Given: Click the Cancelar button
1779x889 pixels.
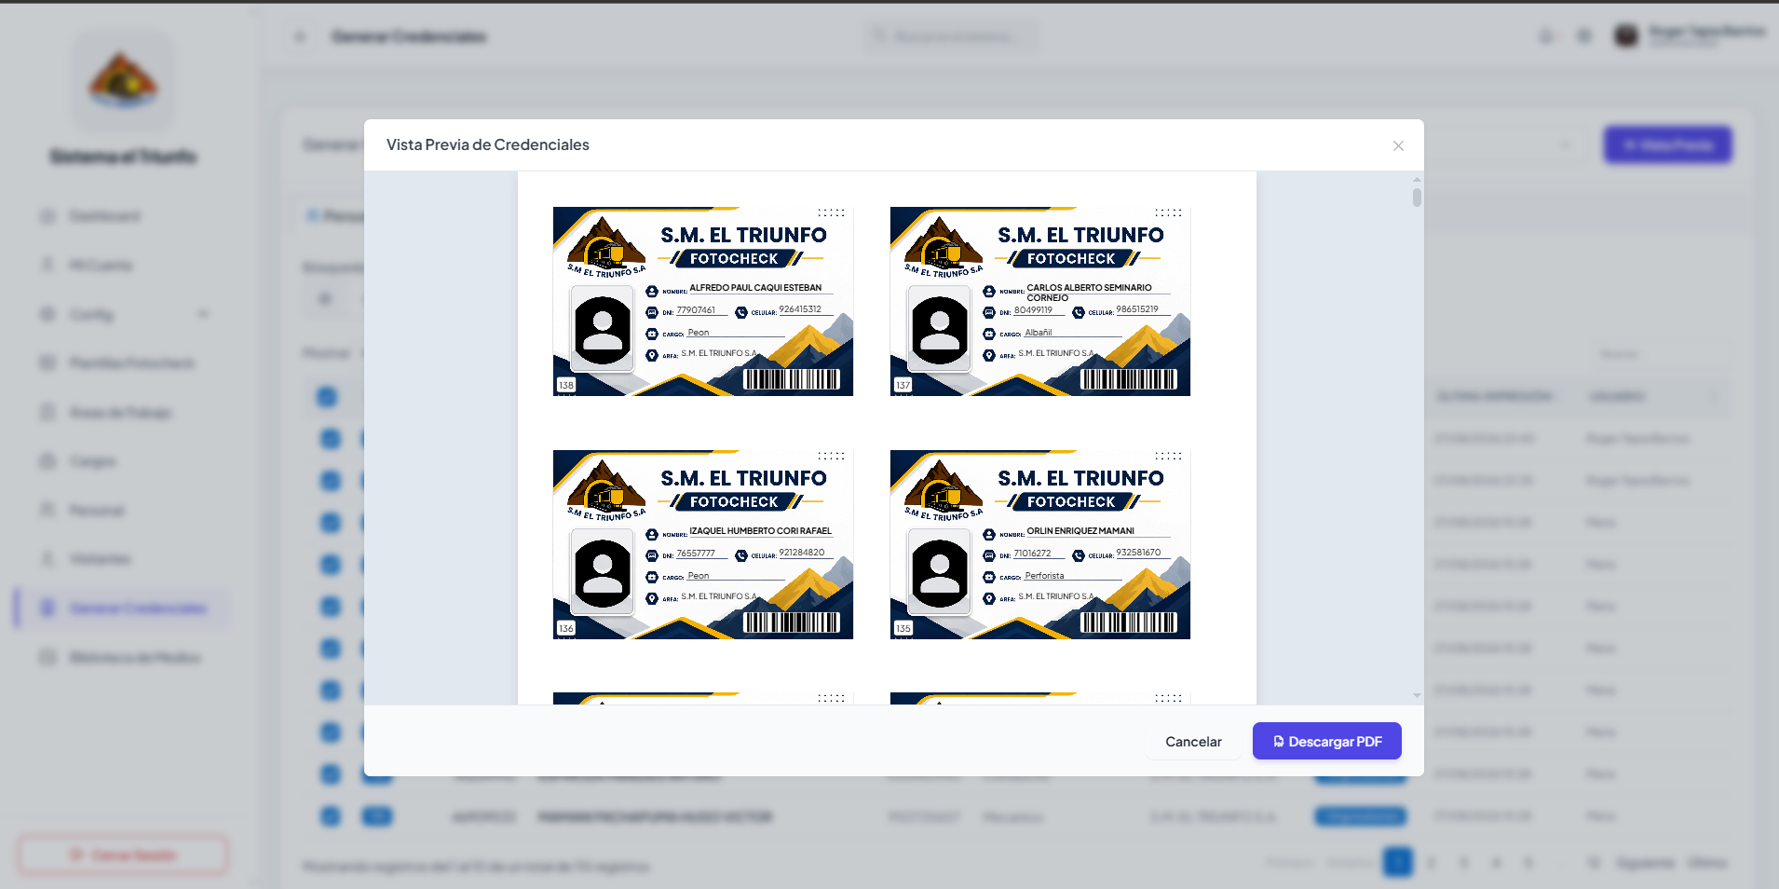Looking at the screenshot, I should pyautogui.click(x=1193, y=741).
